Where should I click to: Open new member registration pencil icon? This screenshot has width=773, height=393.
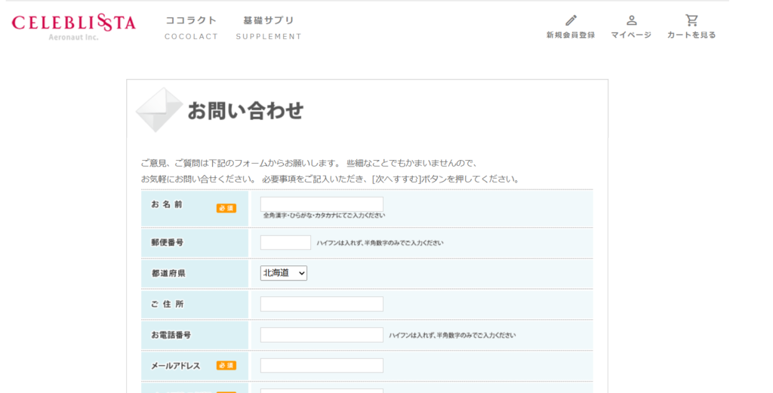click(571, 20)
